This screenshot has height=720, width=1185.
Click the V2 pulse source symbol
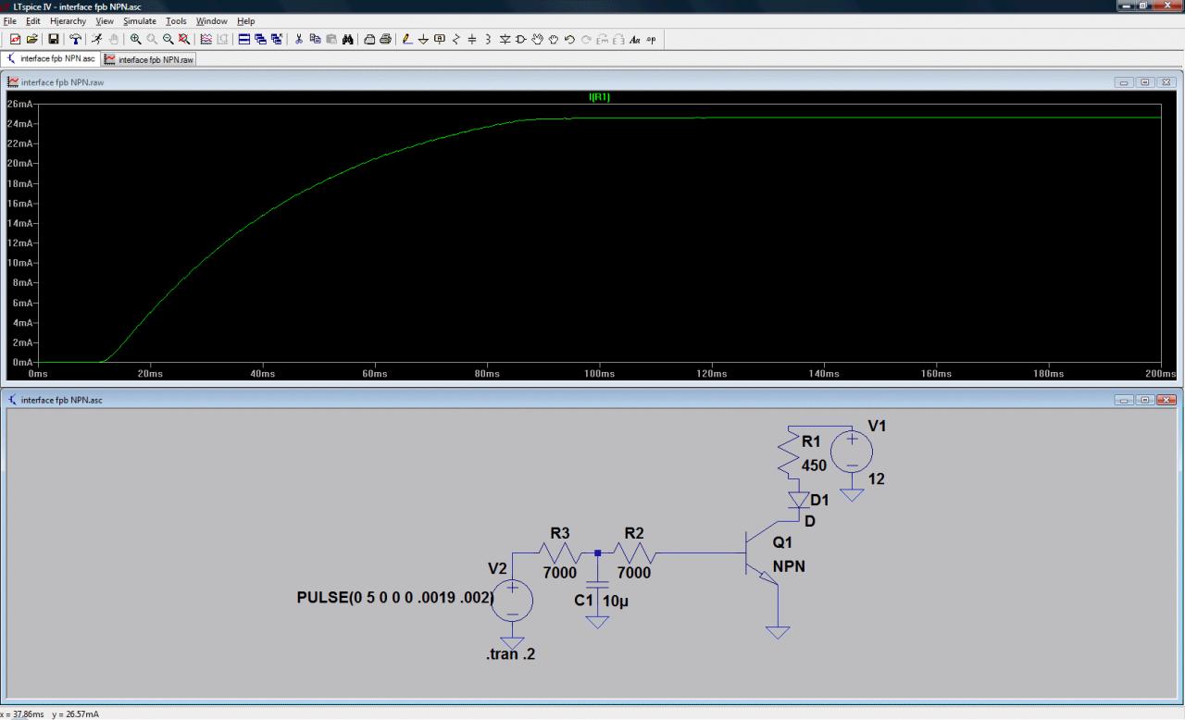coord(511,600)
